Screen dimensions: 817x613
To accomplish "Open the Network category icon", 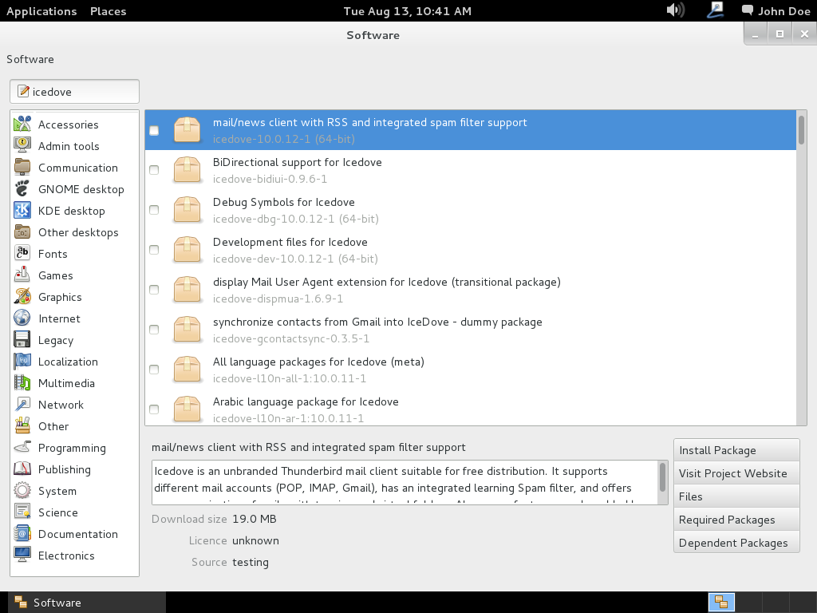I will pos(22,405).
